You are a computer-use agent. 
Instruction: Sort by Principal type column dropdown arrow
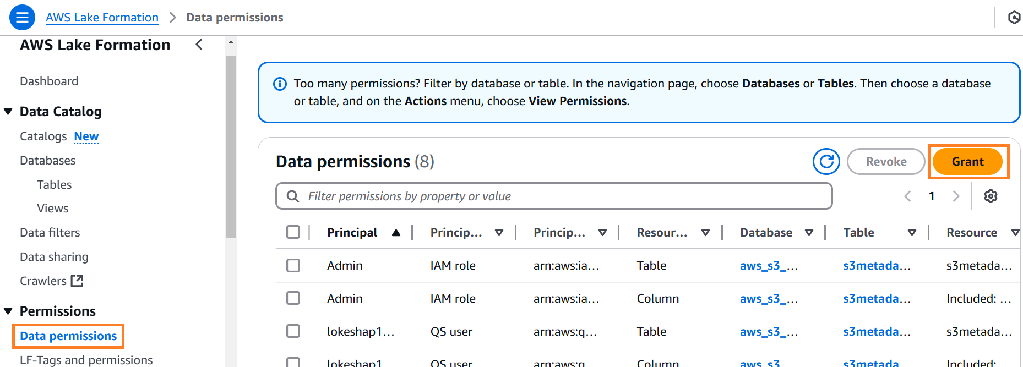pos(499,233)
